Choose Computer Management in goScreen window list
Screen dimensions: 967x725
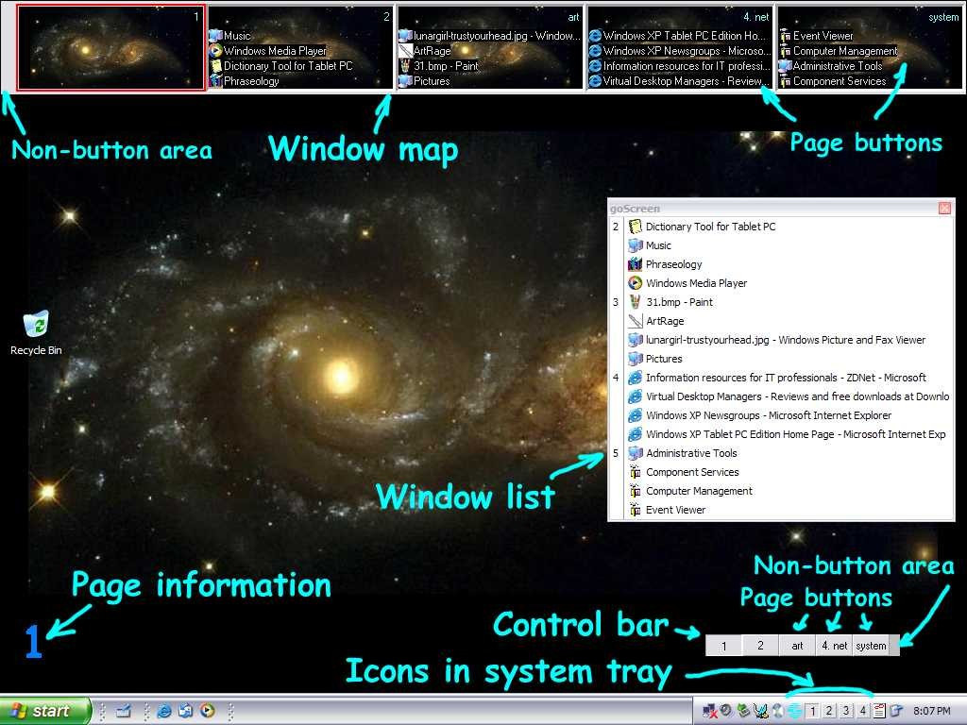[x=789, y=491]
